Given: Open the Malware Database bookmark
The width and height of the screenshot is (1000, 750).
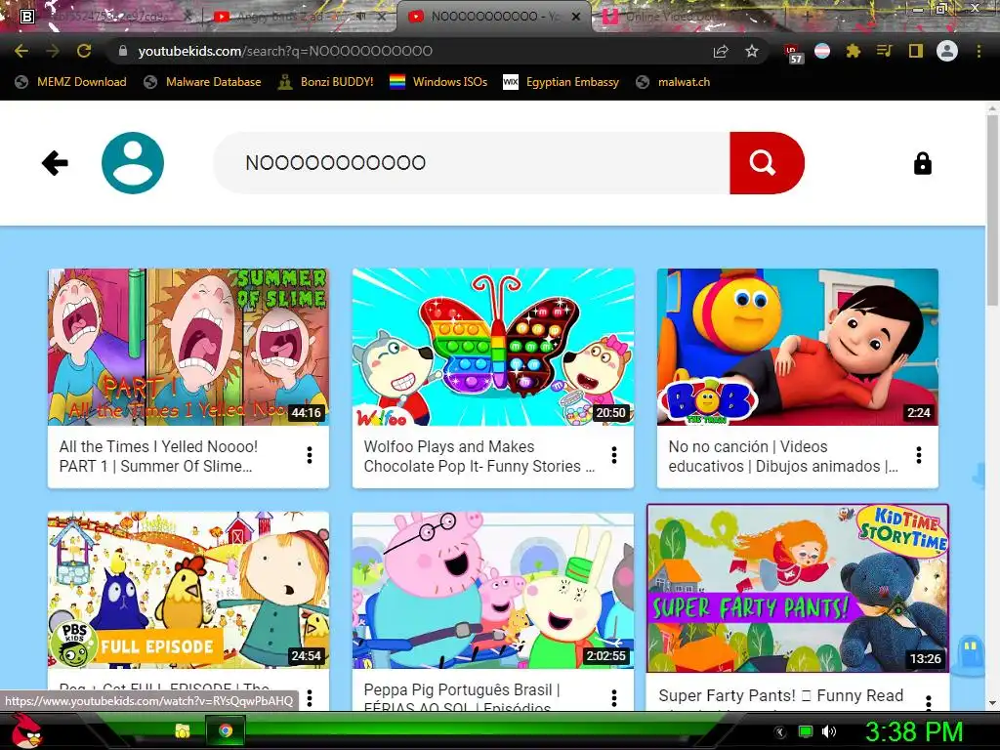Looking at the screenshot, I should tap(202, 82).
